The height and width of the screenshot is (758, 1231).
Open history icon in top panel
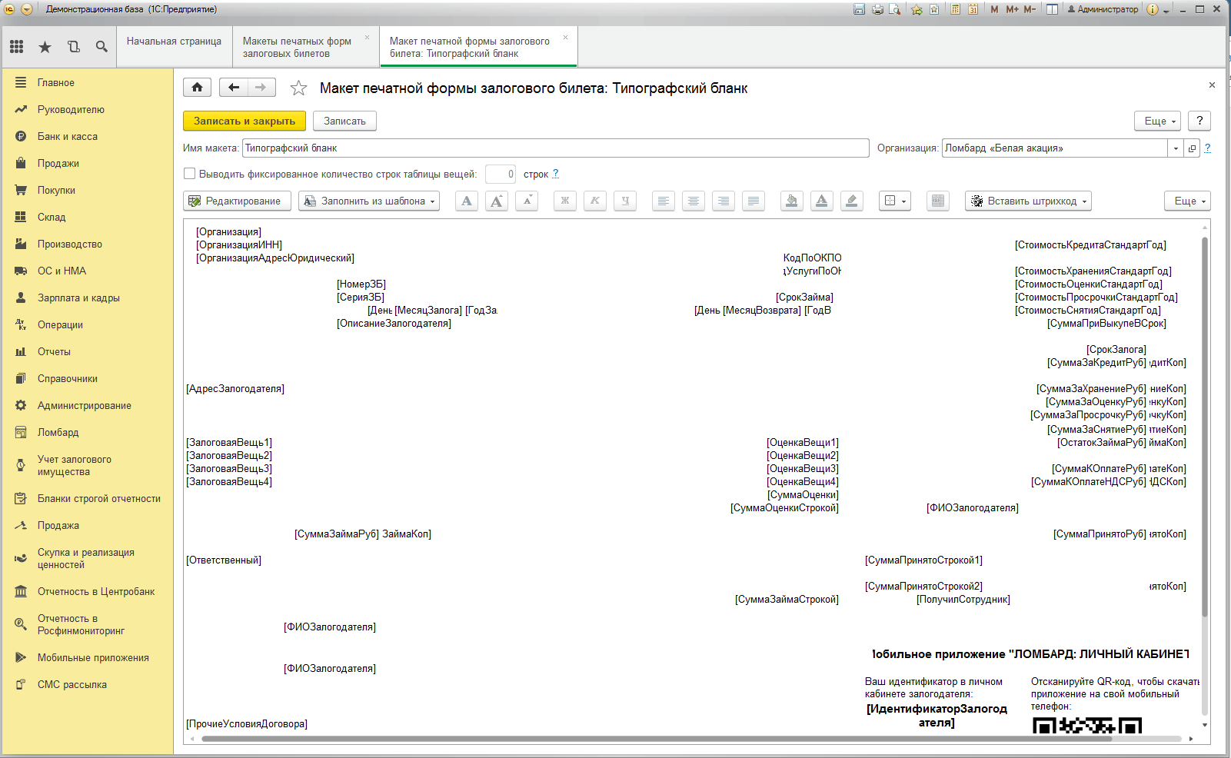[x=73, y=47]
